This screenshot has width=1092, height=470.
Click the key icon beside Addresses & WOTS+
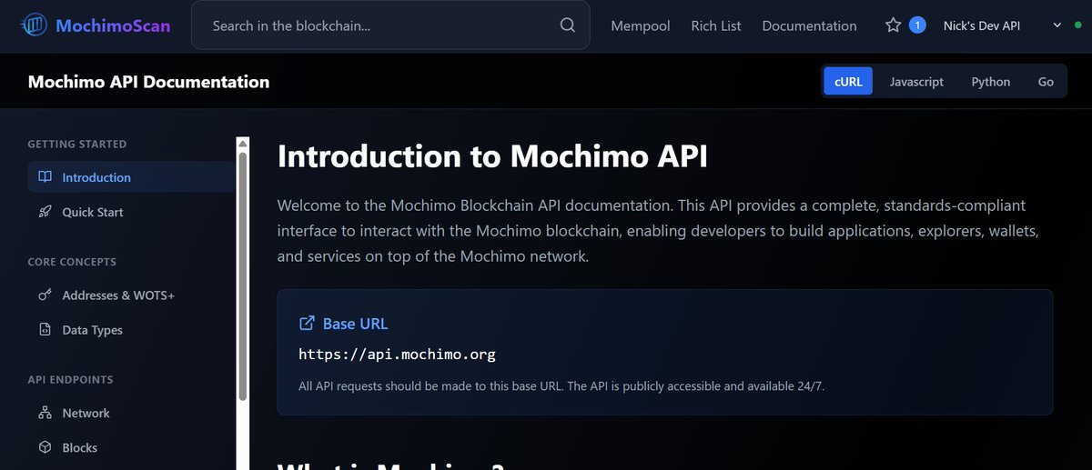(x=45, y=295)
